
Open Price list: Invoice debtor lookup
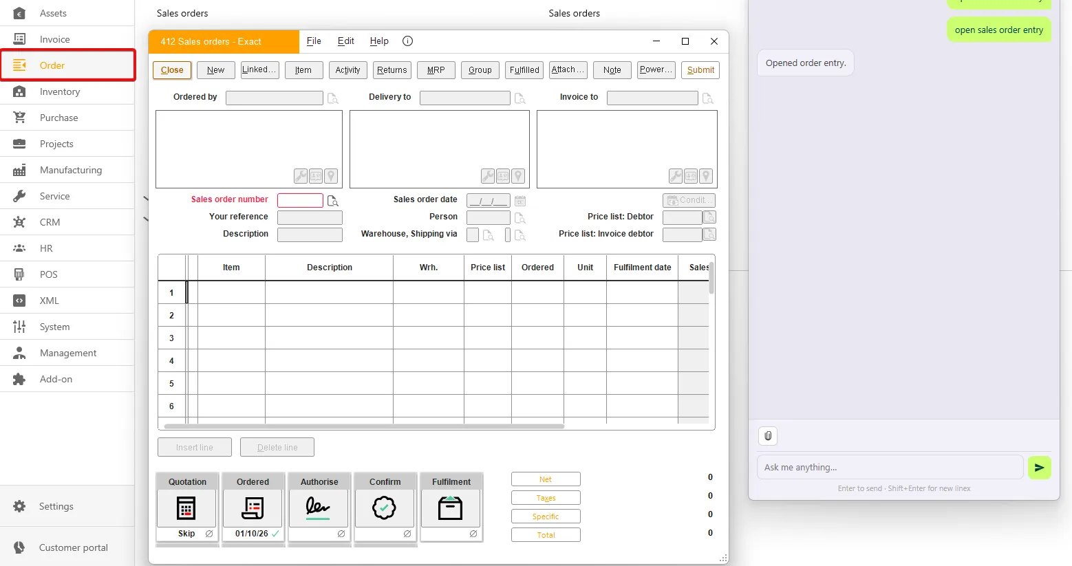pyautogui.click(x=709, y=235)
